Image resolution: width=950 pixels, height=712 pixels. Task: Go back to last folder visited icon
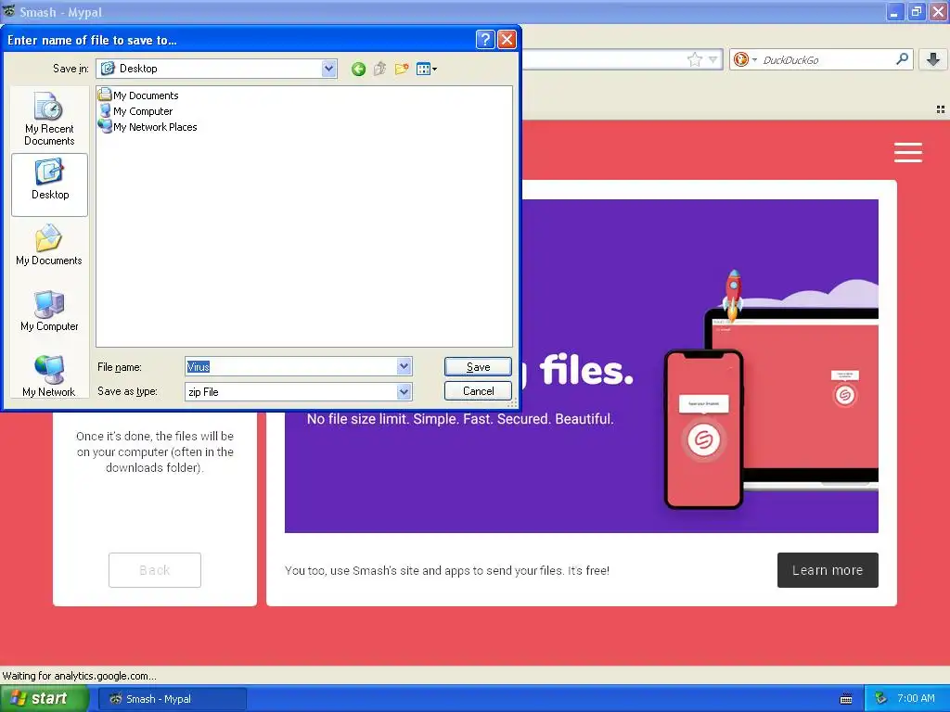pos(358,69)
